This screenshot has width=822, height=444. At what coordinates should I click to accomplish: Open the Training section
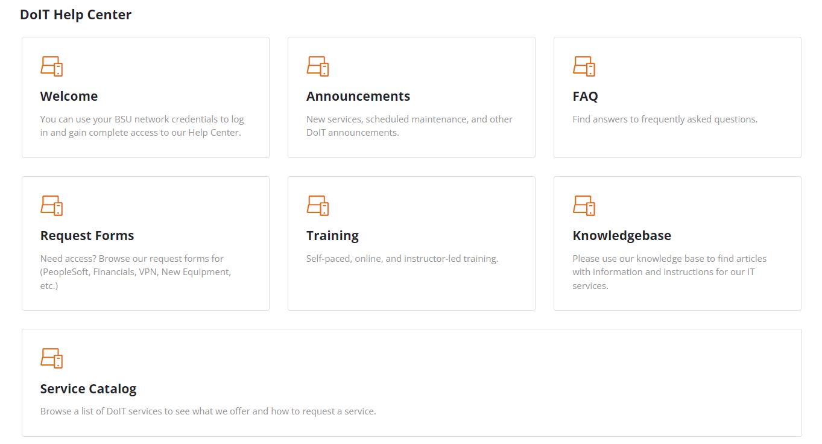(x=332, y=235)
